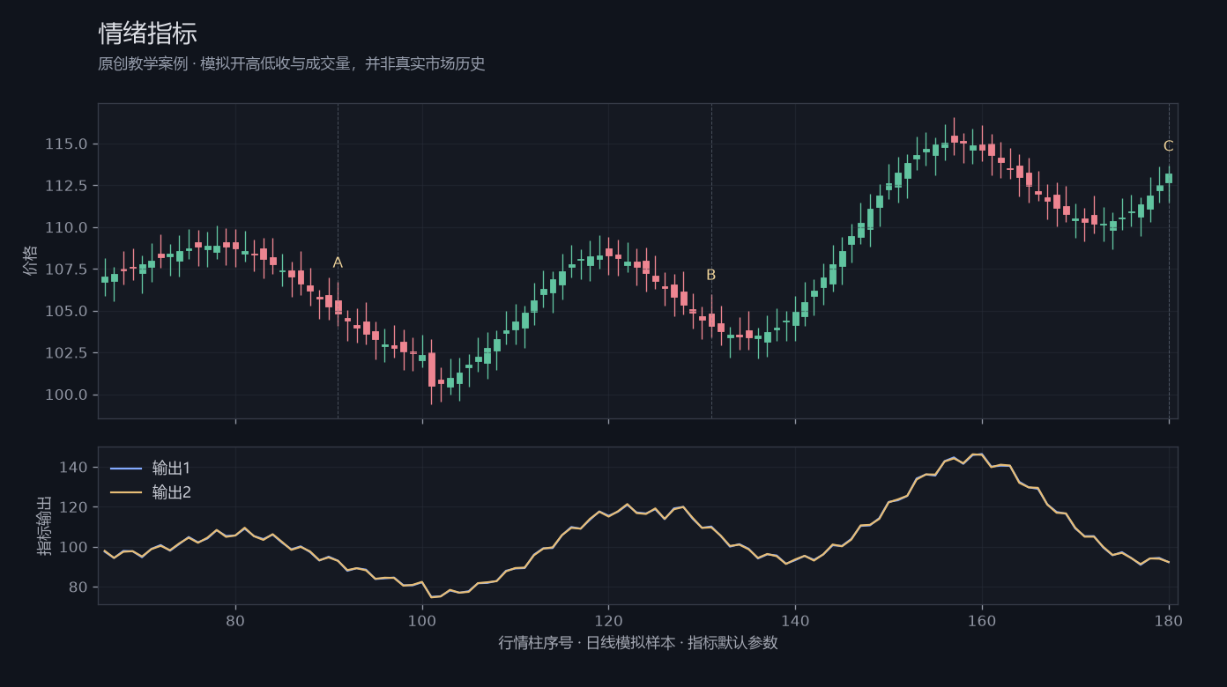Click the large red candle near bar 101
Image resolution: width=1227 pixels, height=687 pixels.
432,370
